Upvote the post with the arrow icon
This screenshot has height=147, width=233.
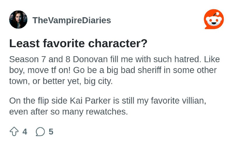[x=14, y=131]
